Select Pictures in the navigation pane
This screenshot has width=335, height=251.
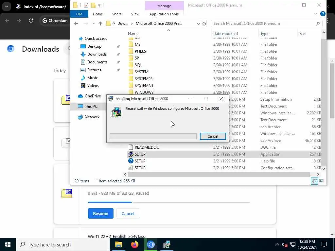[x=94, y=70]
